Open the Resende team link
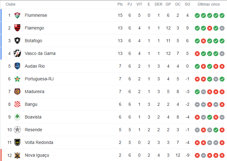Screen dimensions: 227x161 (x=33, y=130)
